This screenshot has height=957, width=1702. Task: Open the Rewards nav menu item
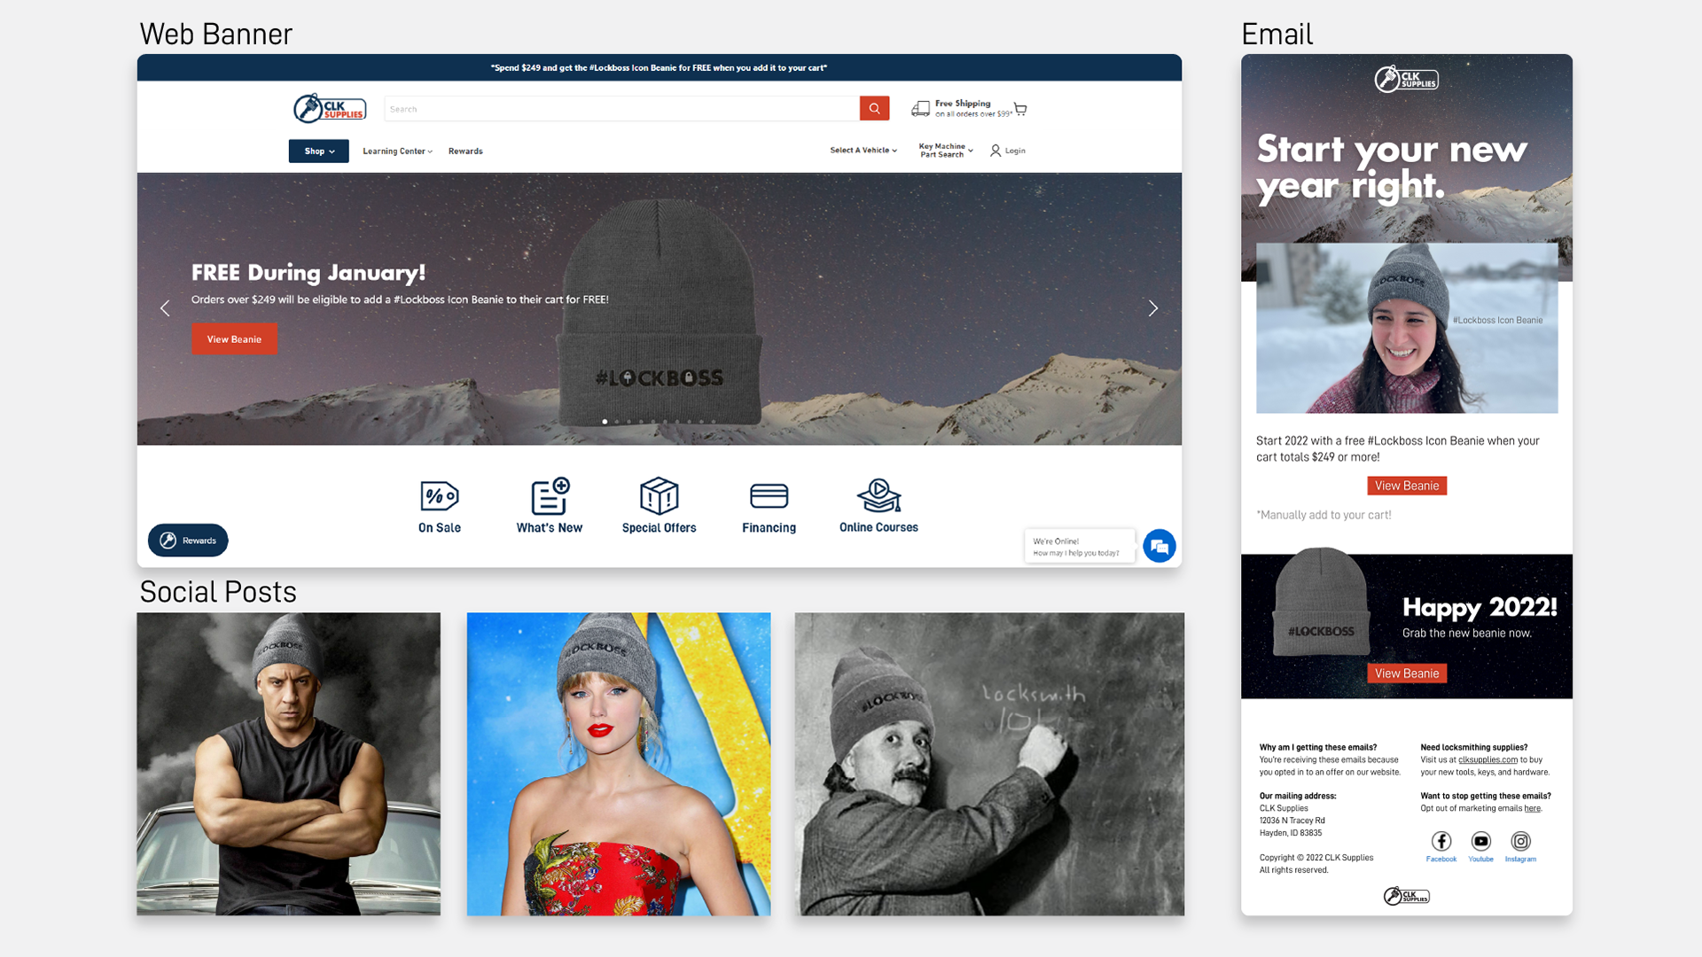(465, 152)
